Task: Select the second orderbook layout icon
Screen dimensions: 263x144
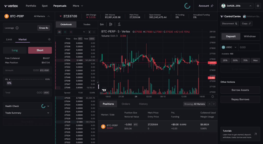Action: click(65, 32)
